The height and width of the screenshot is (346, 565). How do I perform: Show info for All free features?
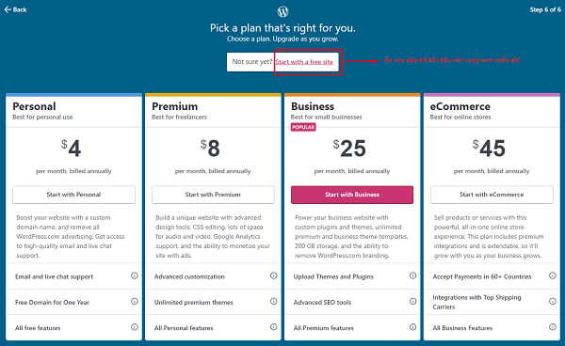[135, 326]
